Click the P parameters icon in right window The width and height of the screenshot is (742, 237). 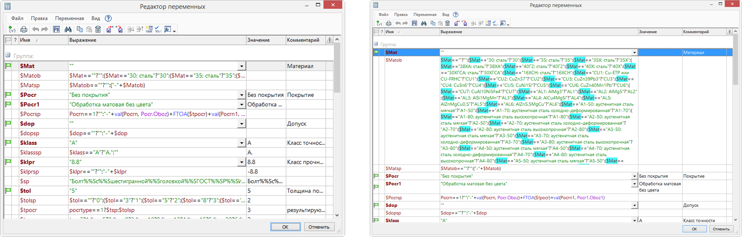click(415, 23)
